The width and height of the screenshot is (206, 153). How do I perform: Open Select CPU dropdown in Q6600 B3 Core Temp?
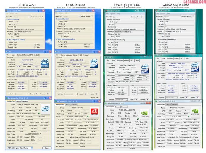coord(122,17)
